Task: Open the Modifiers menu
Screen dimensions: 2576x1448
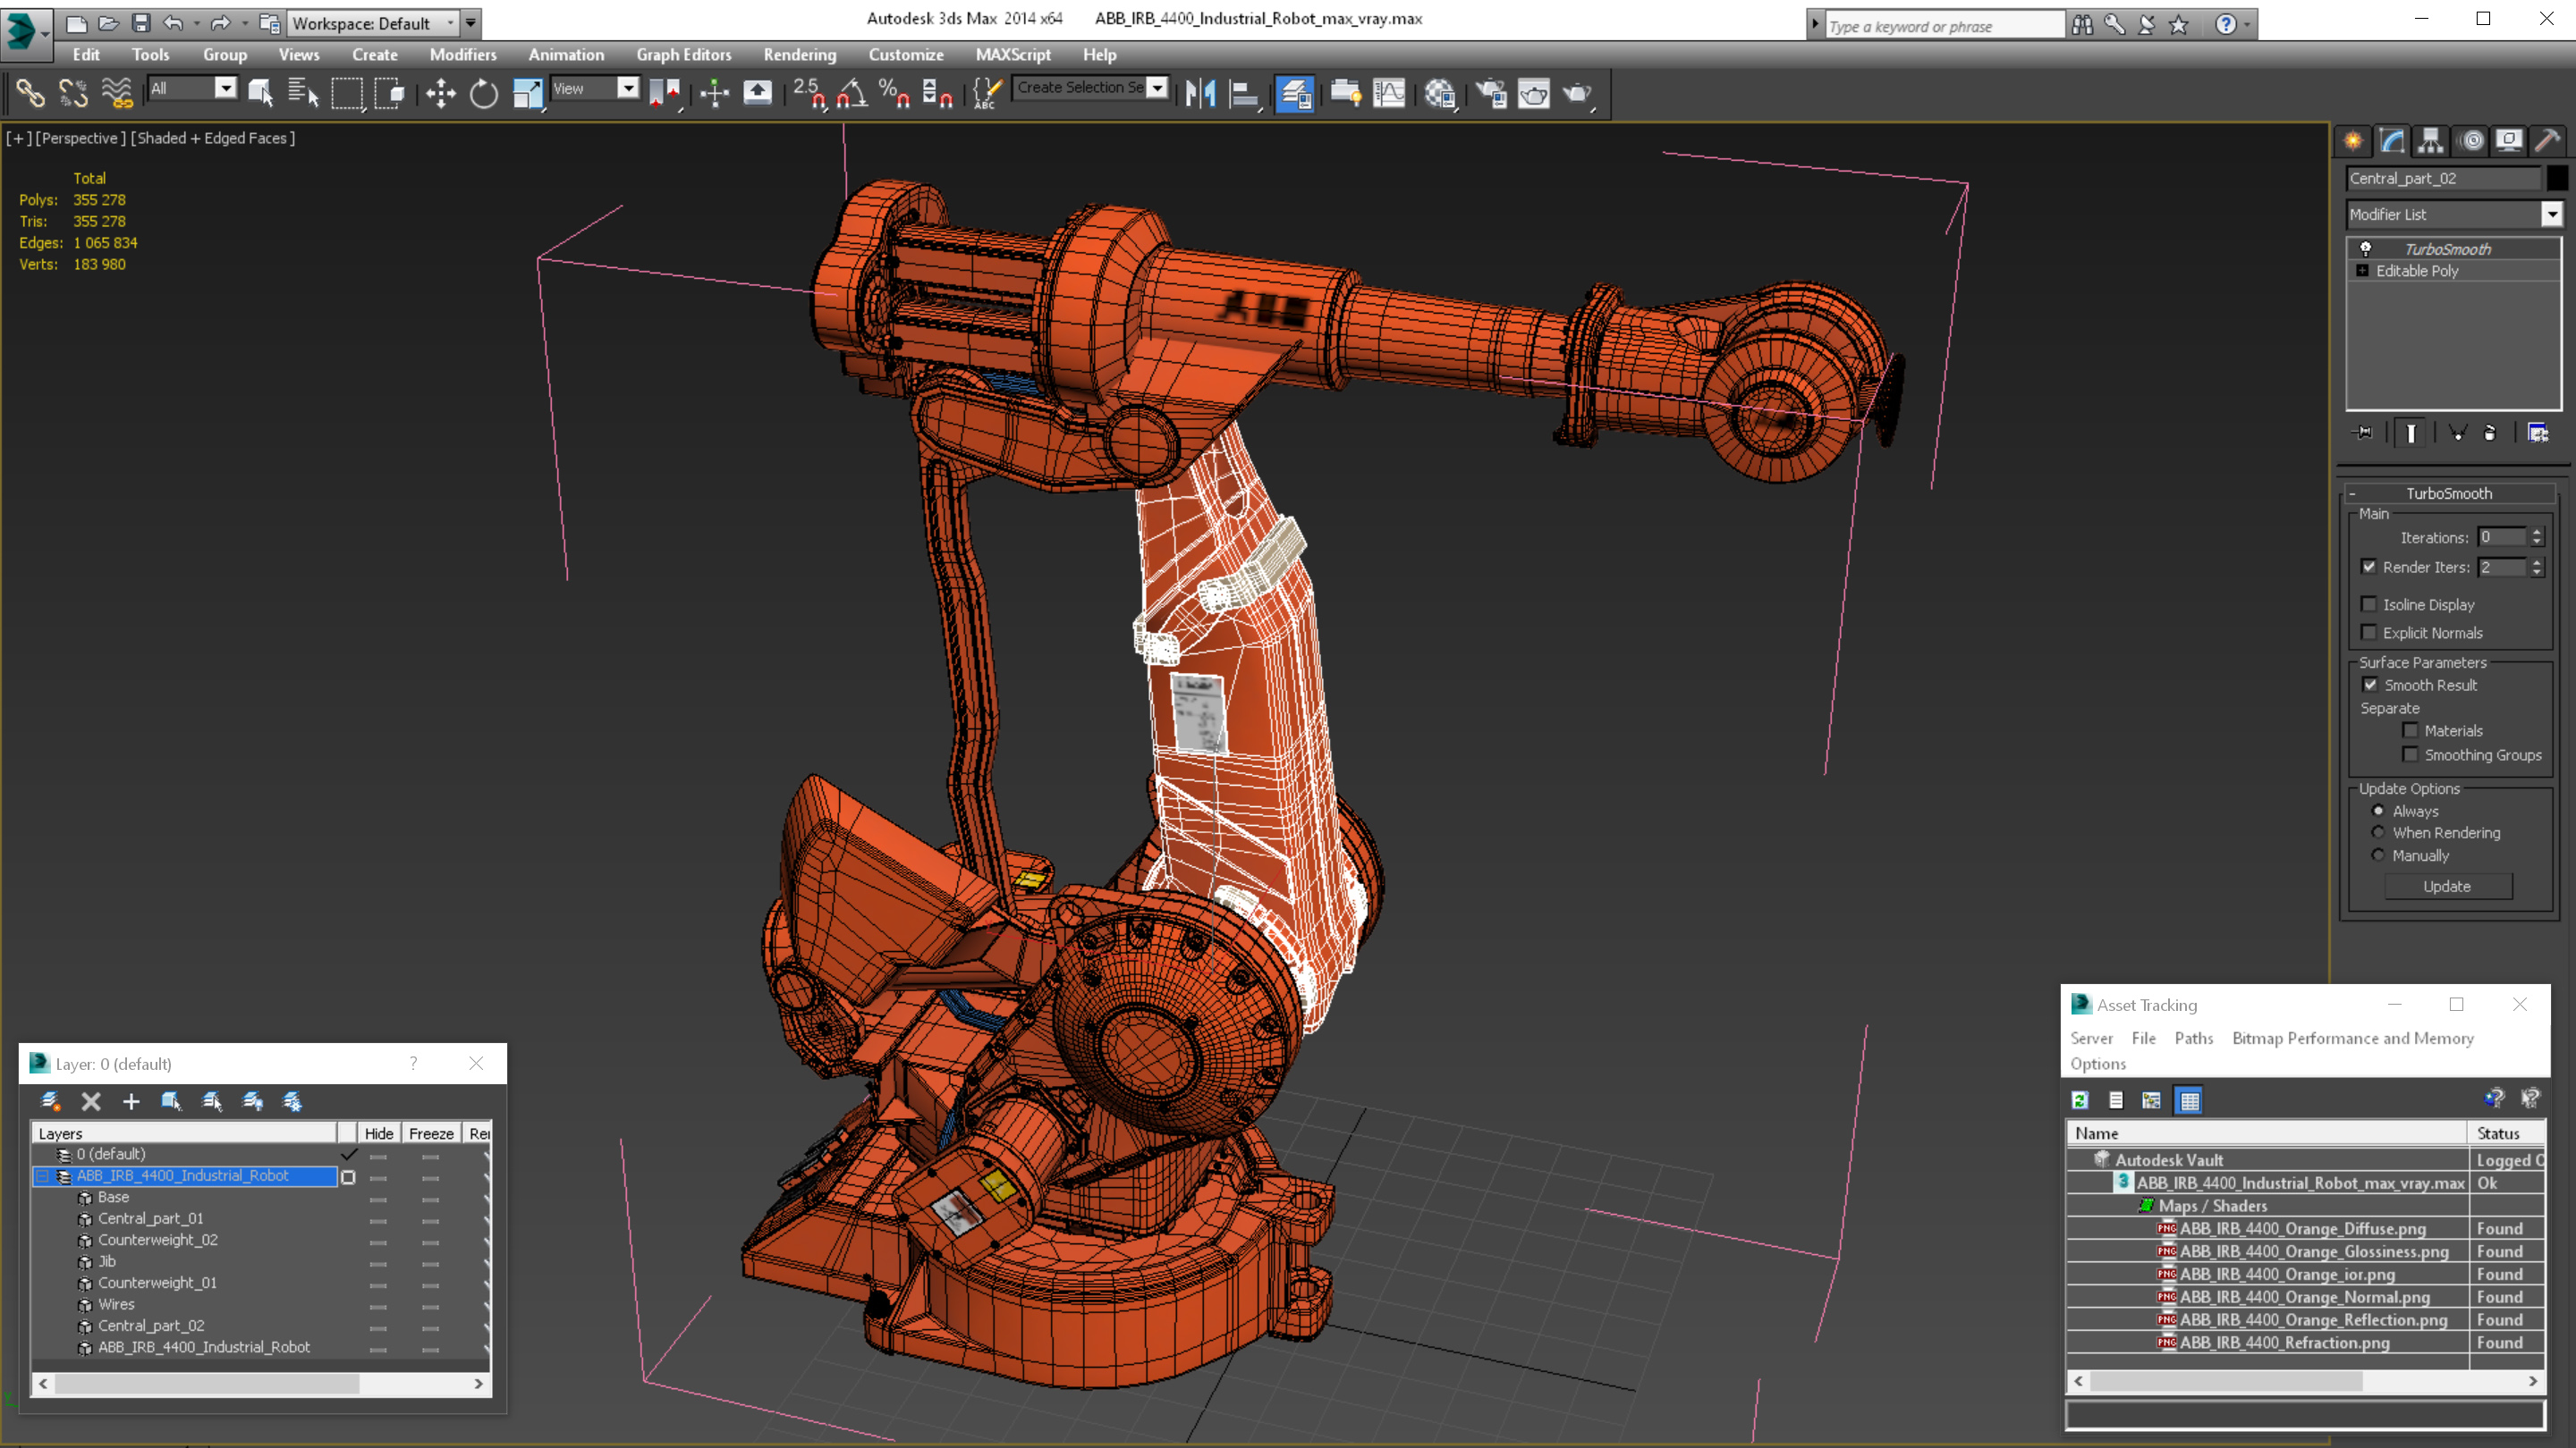Action: (463, 55)
